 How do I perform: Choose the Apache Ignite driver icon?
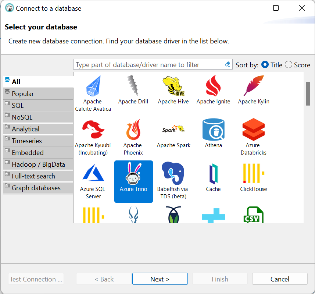[213, 86]
